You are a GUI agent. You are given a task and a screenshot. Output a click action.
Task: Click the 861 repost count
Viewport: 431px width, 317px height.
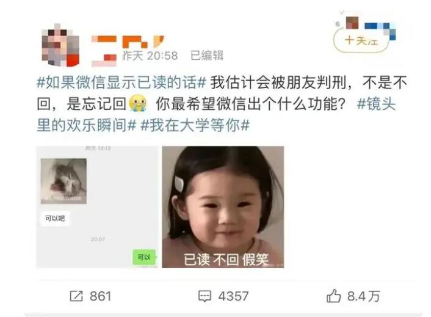100,296
